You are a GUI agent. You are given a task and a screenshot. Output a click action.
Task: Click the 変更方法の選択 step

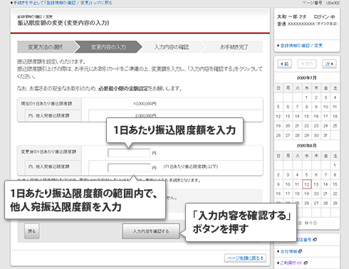click(46, 47)
